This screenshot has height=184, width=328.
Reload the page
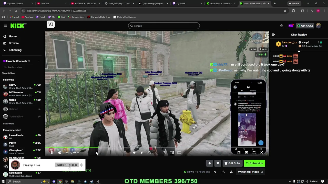pos(16,11)
